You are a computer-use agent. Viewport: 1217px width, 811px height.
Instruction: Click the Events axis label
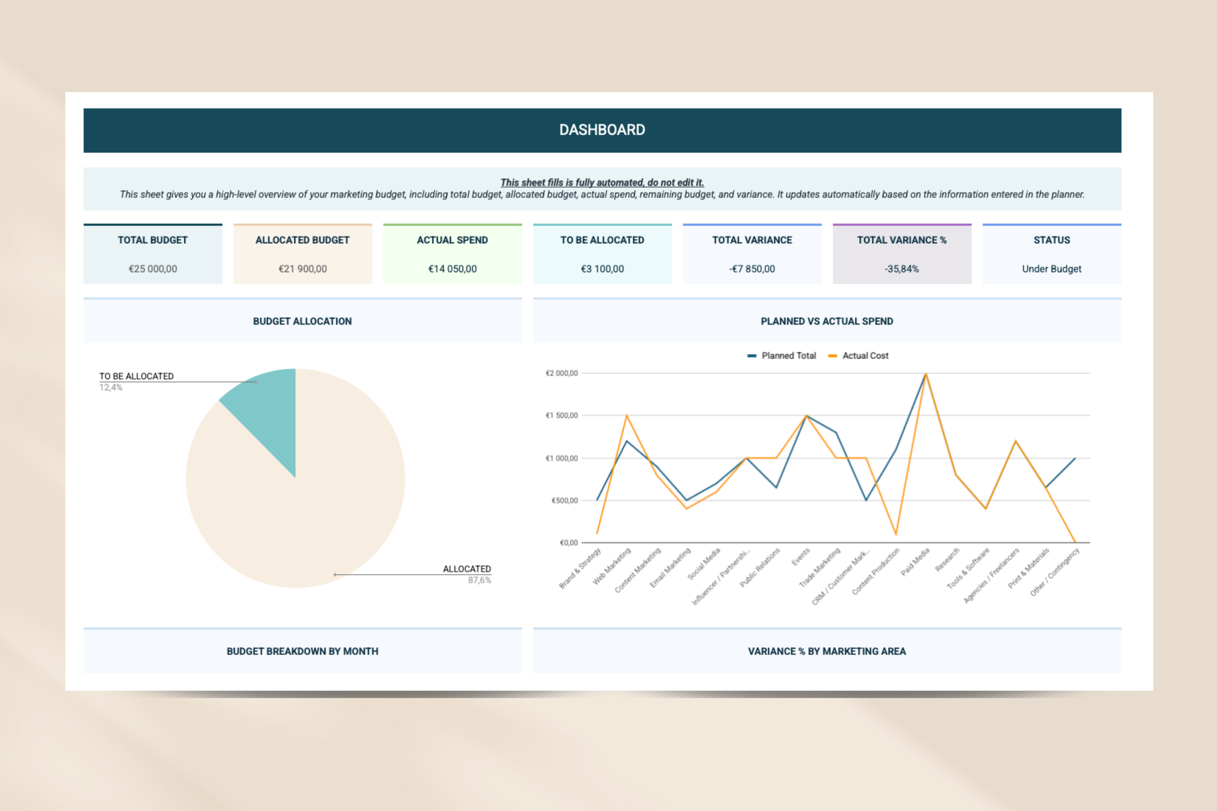pyautogui.click(x=800, y=557)
